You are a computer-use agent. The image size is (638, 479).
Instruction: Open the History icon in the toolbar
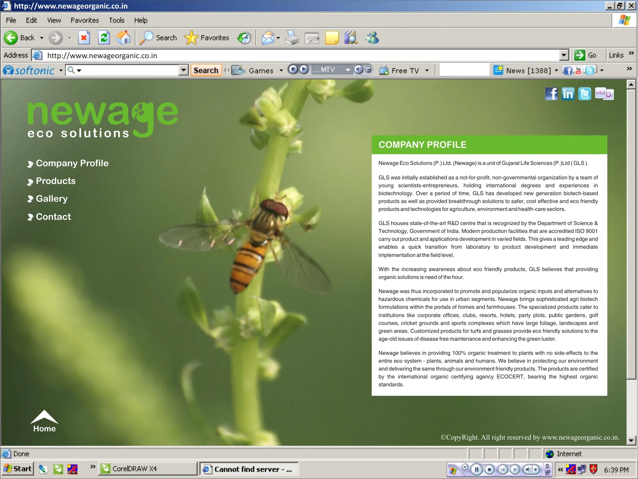(x=244, y=38)
